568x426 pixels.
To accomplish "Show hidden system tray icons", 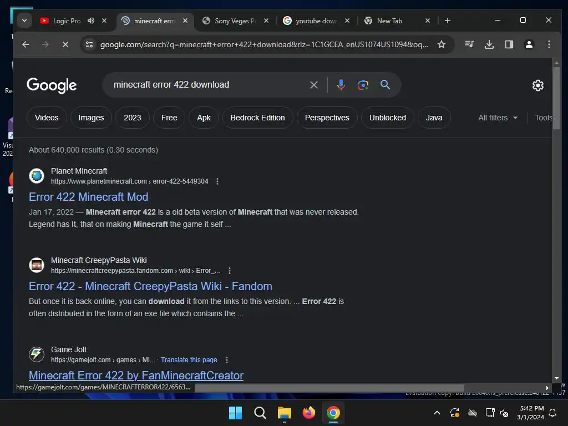I will coord(437,413).
